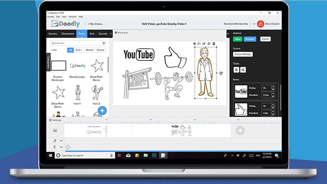Open the Window menu
Viewport: 327px width, 184px height.
pyautogui.click(x=73, y=17)
